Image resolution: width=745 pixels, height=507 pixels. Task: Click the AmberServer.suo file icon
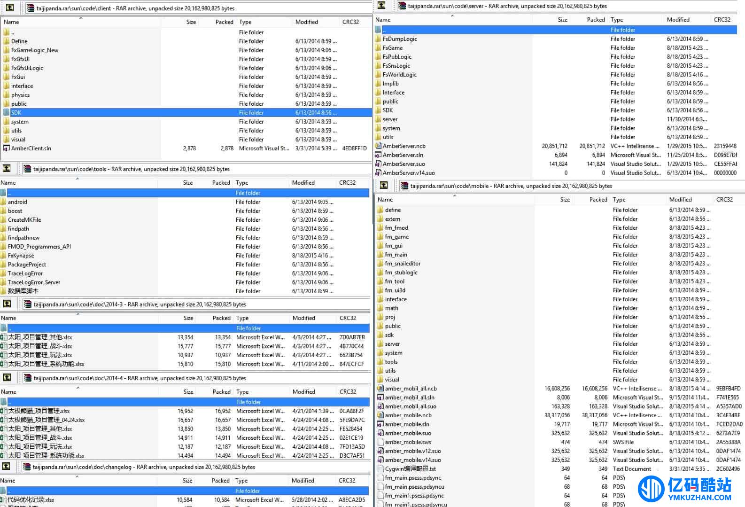[x=378, y=164]
